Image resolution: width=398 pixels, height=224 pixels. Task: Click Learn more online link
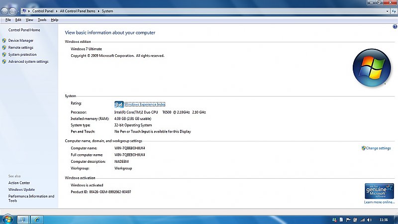coord(379,202)
